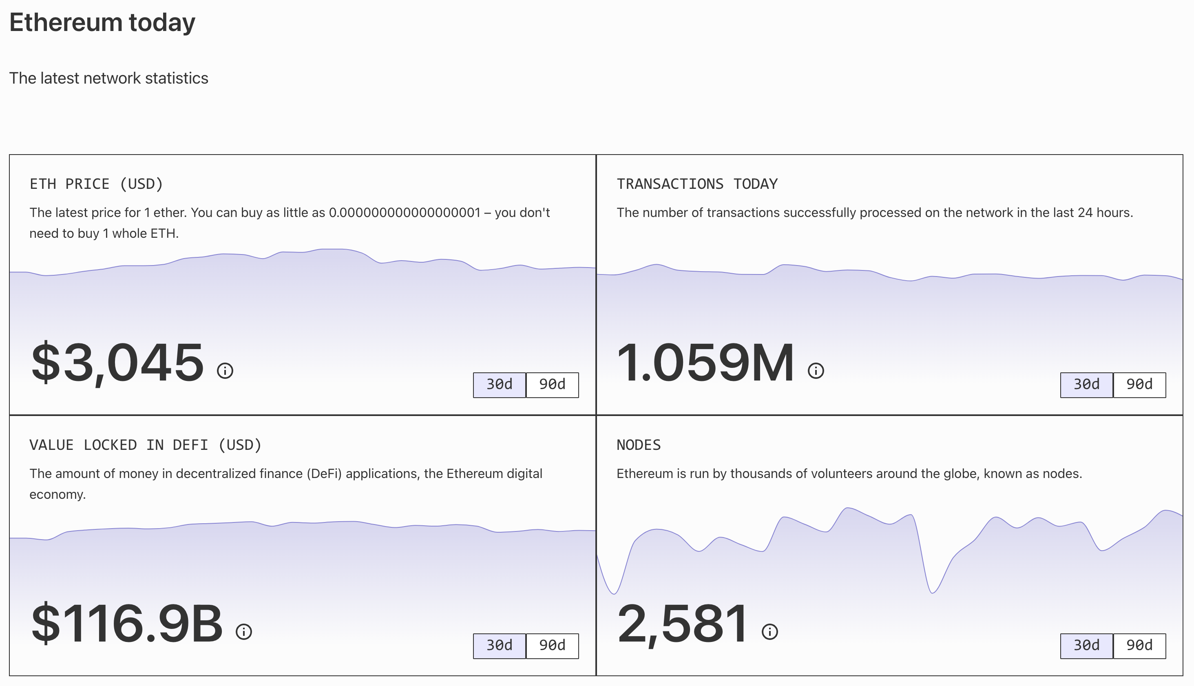Click the DeFi applications description text
The image size is (1194, 686).
click(286, 484)
